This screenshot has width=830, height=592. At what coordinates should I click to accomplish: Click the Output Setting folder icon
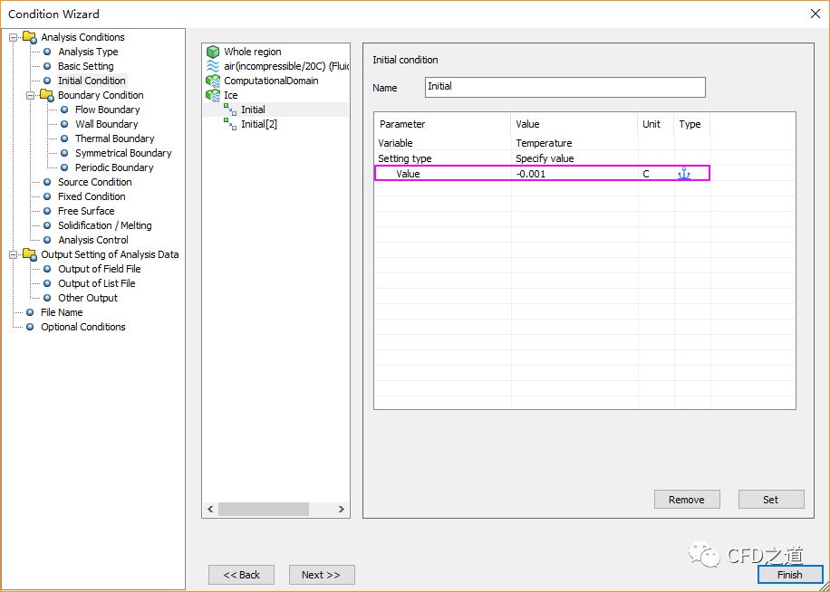click(29, 254)
